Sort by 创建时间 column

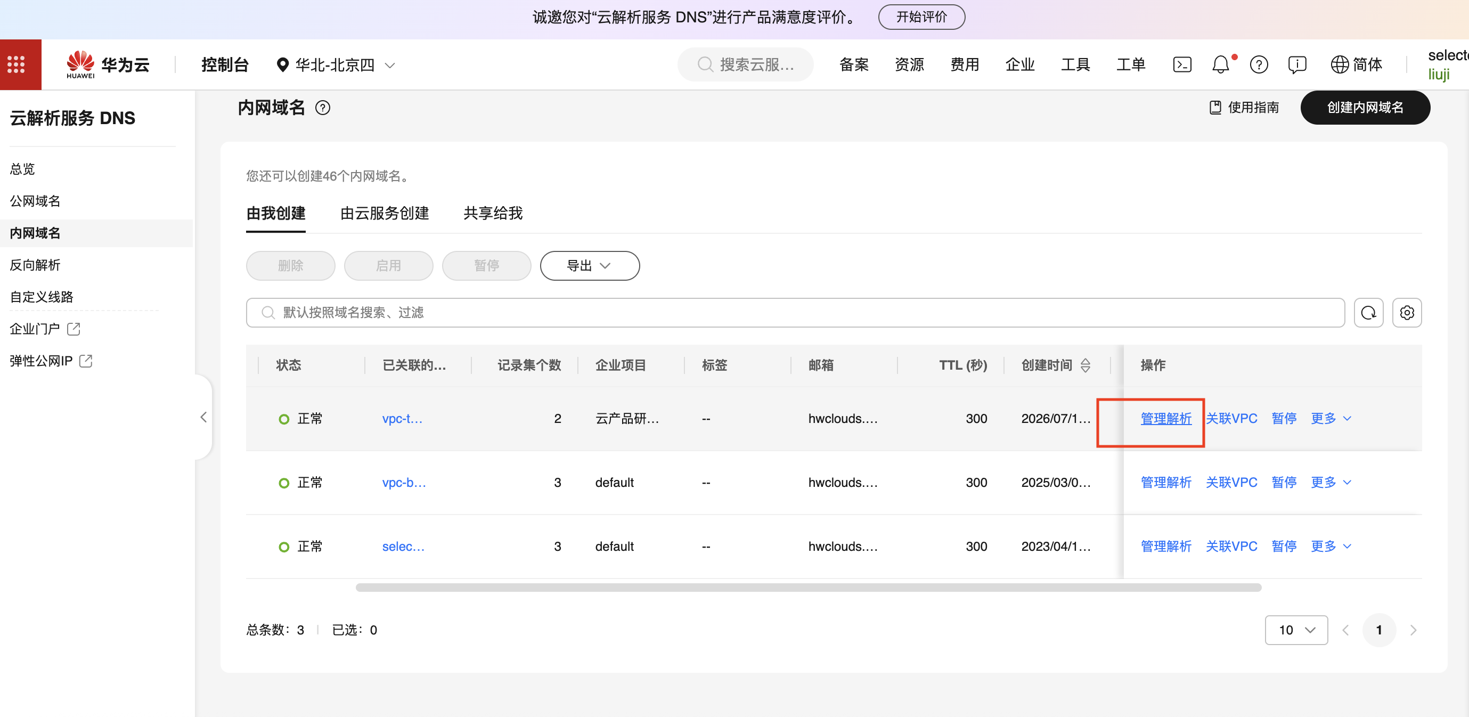click(1085, 365)
